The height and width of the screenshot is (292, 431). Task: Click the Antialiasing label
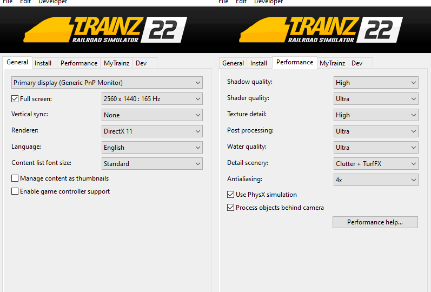[x=244, y=179]
